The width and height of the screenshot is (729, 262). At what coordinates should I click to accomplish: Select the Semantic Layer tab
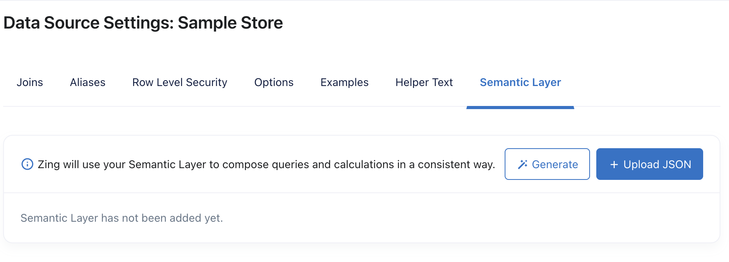pos(520,83)
